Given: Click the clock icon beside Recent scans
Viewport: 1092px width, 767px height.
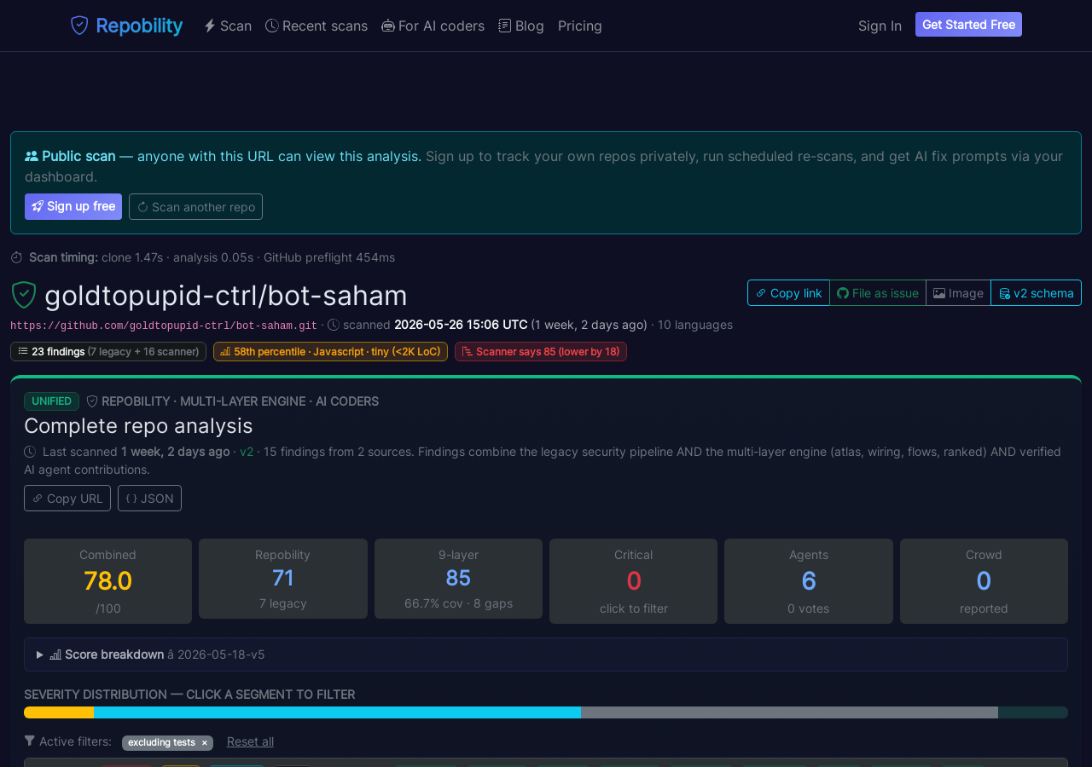Looking at the screenshot, I should point(272,26).
